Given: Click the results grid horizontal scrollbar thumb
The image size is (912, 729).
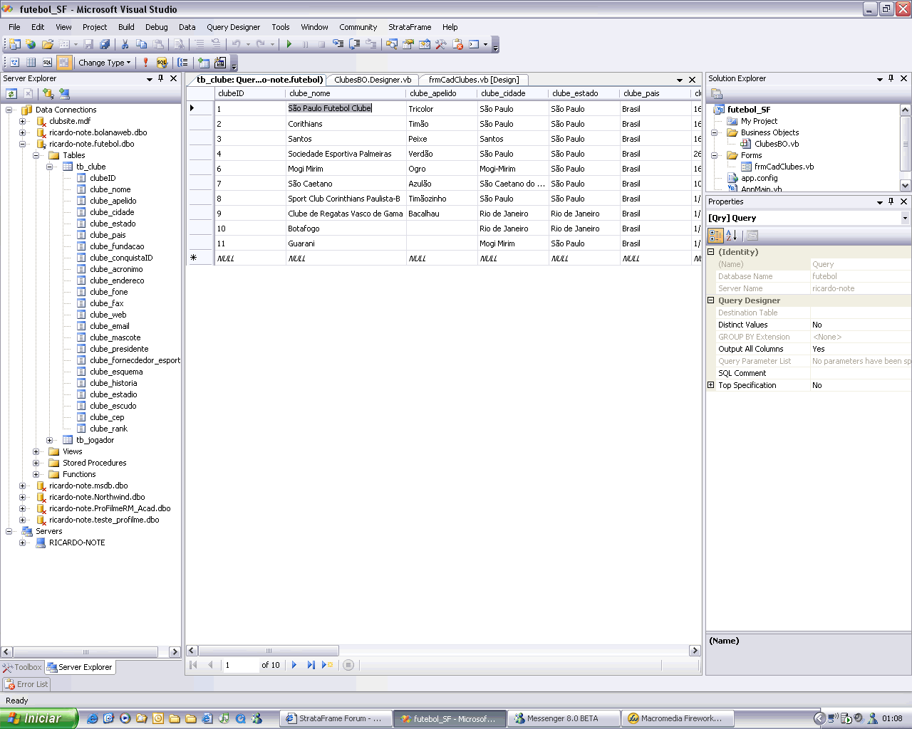Looking at the screenshot, I should click(269, 651).
